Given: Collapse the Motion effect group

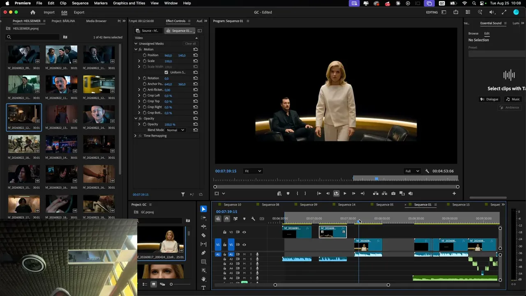Looking at the screenshot, I should [x=136, y=49].
